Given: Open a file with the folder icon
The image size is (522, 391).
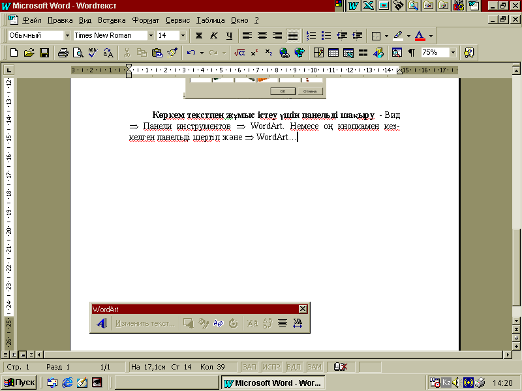Looking at the screenshot, I should pos(29,53).
